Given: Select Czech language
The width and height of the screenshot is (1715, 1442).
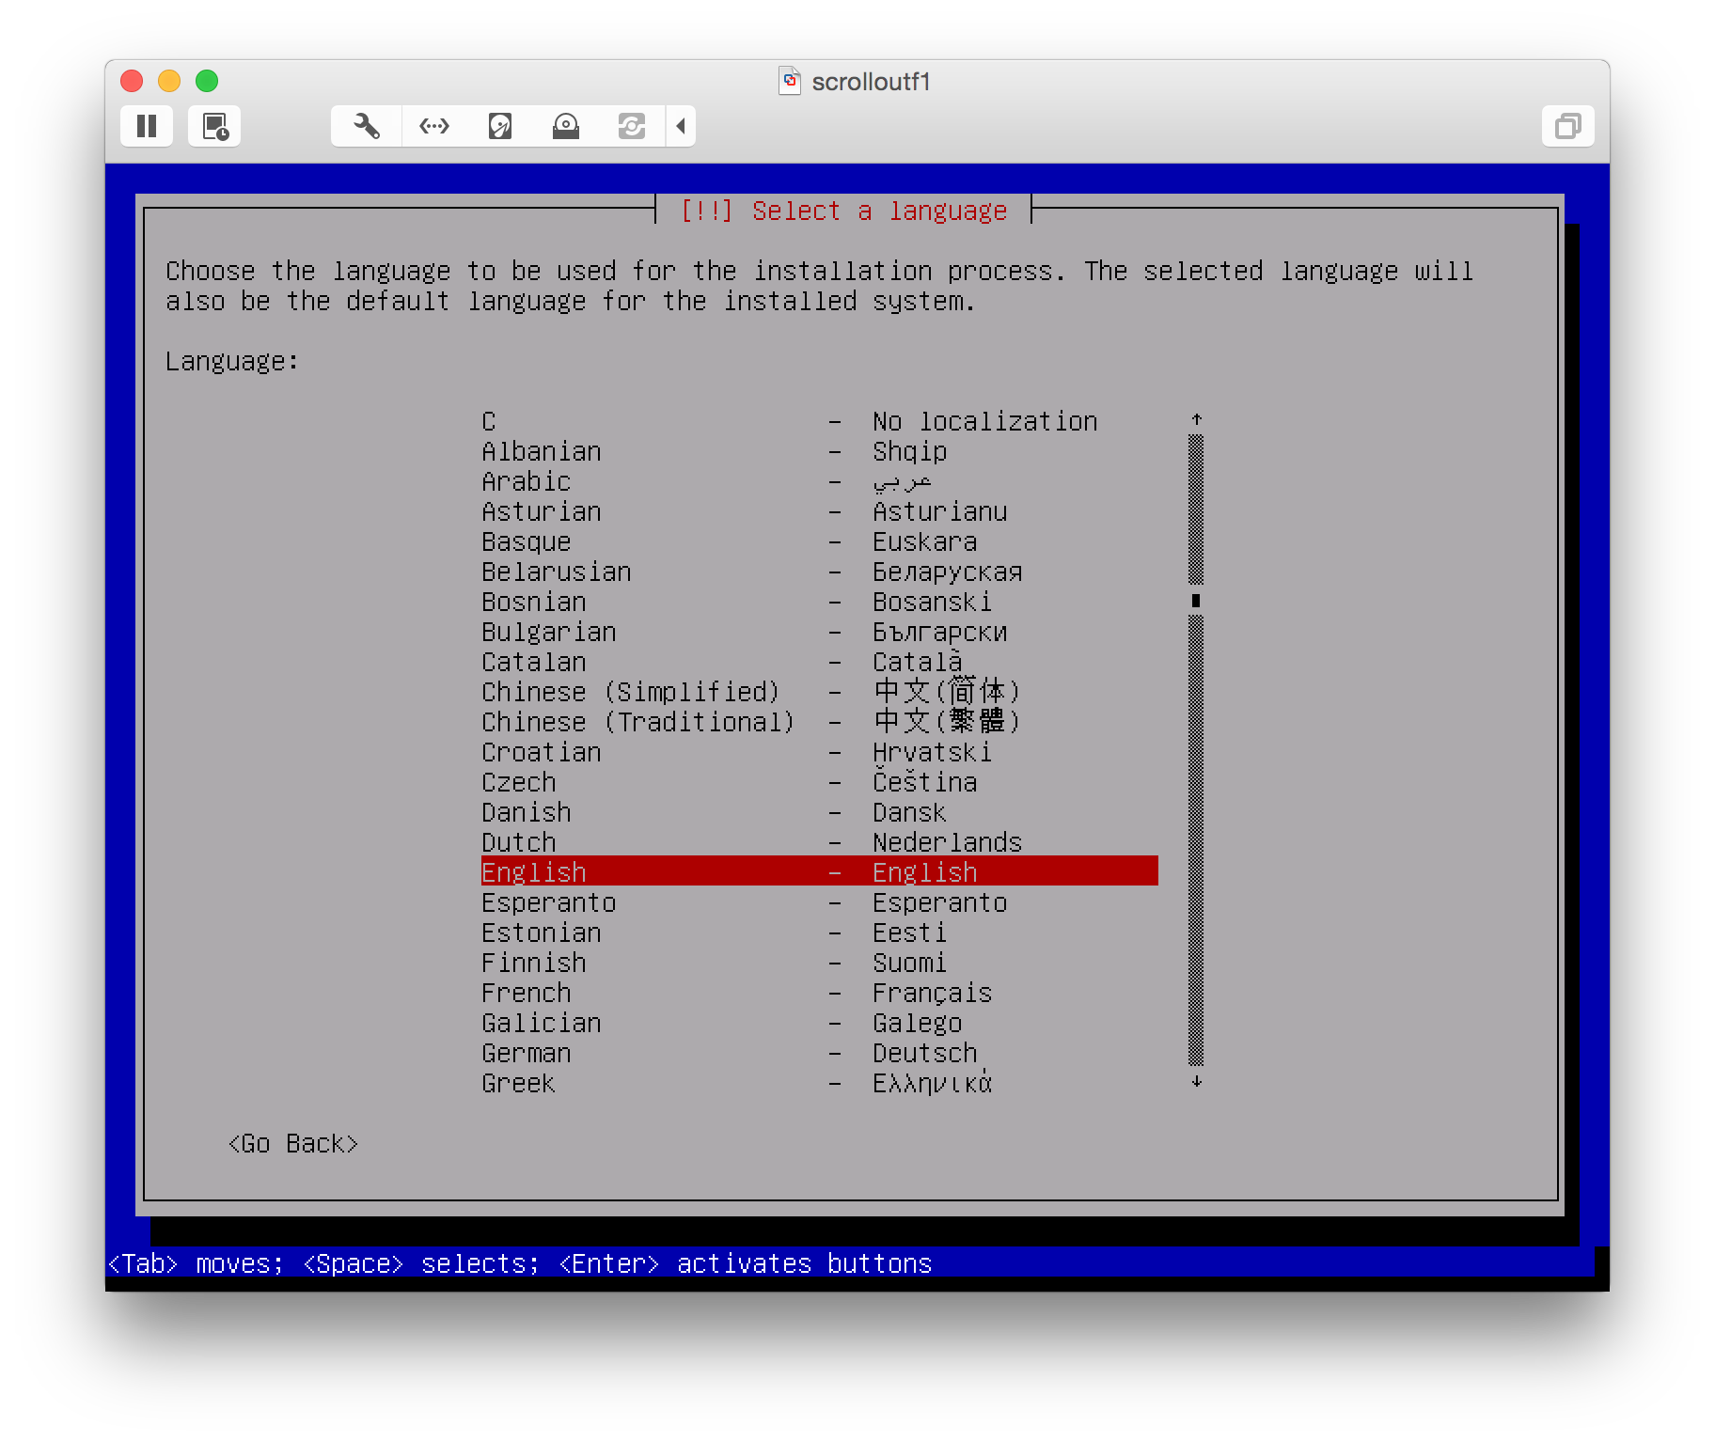Looking at the screenshot, I should click(819, 782).
